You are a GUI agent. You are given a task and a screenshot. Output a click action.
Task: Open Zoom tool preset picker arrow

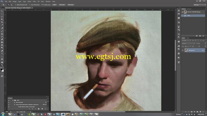[x=5, y=5]
